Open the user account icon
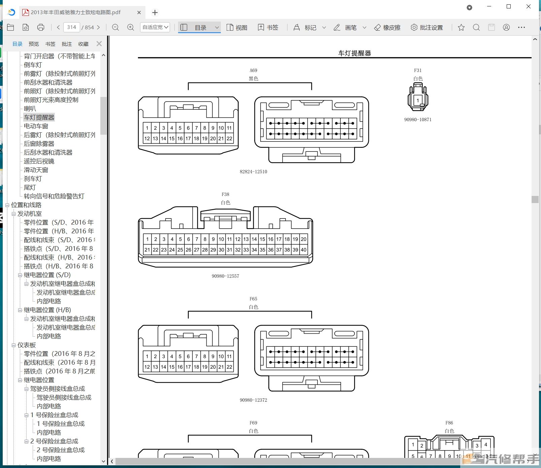 click(x=506, y=27)
